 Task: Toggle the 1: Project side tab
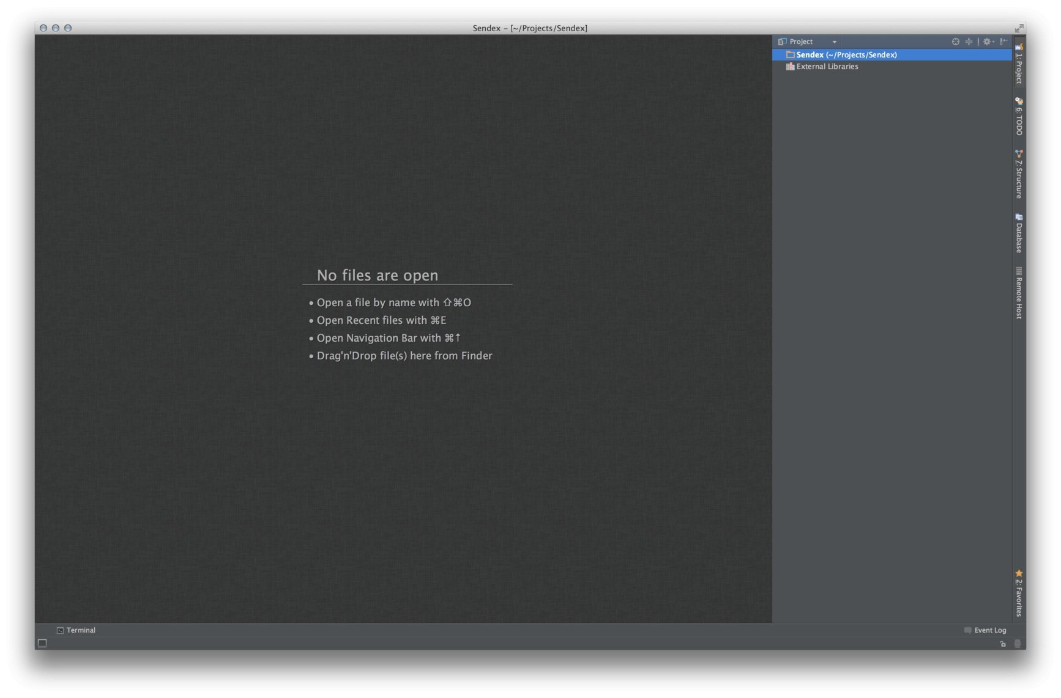coord(1019,64)
